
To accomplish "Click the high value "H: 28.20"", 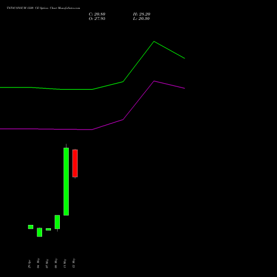I will point(141,14).
